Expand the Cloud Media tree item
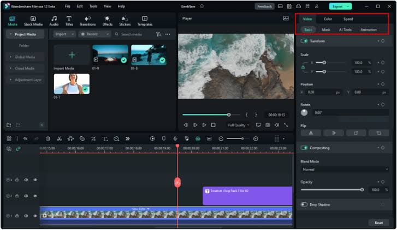The width and height of the screenshot is (397, 230). pyautogui.click(x=10, y=68)
